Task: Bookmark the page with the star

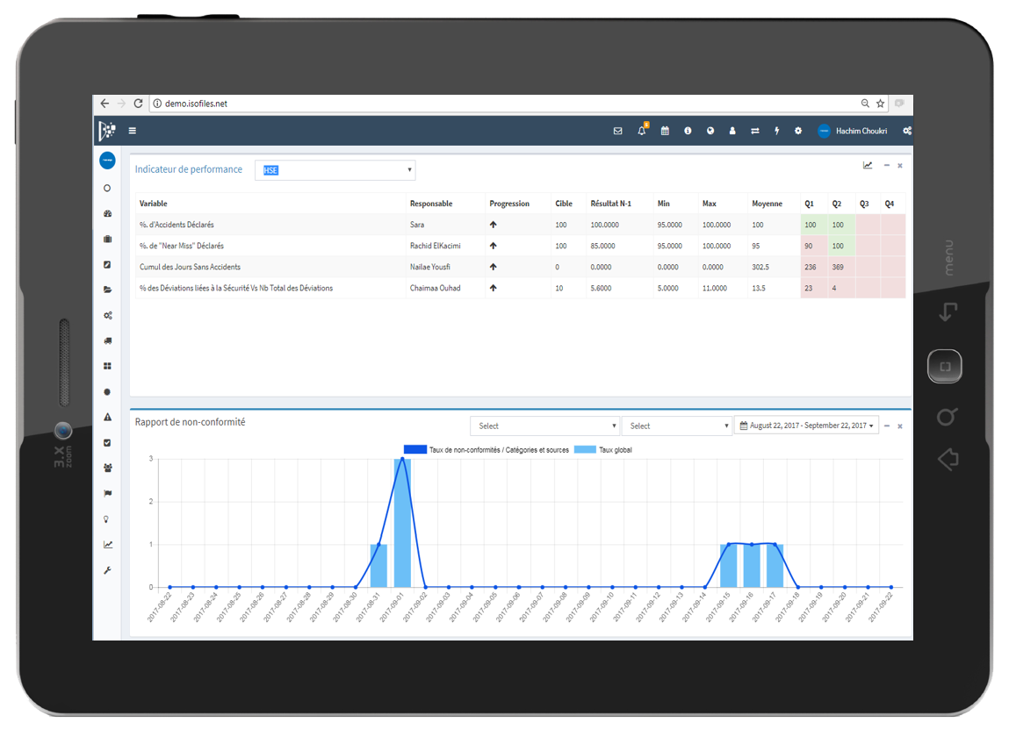Action: [880, 103]
